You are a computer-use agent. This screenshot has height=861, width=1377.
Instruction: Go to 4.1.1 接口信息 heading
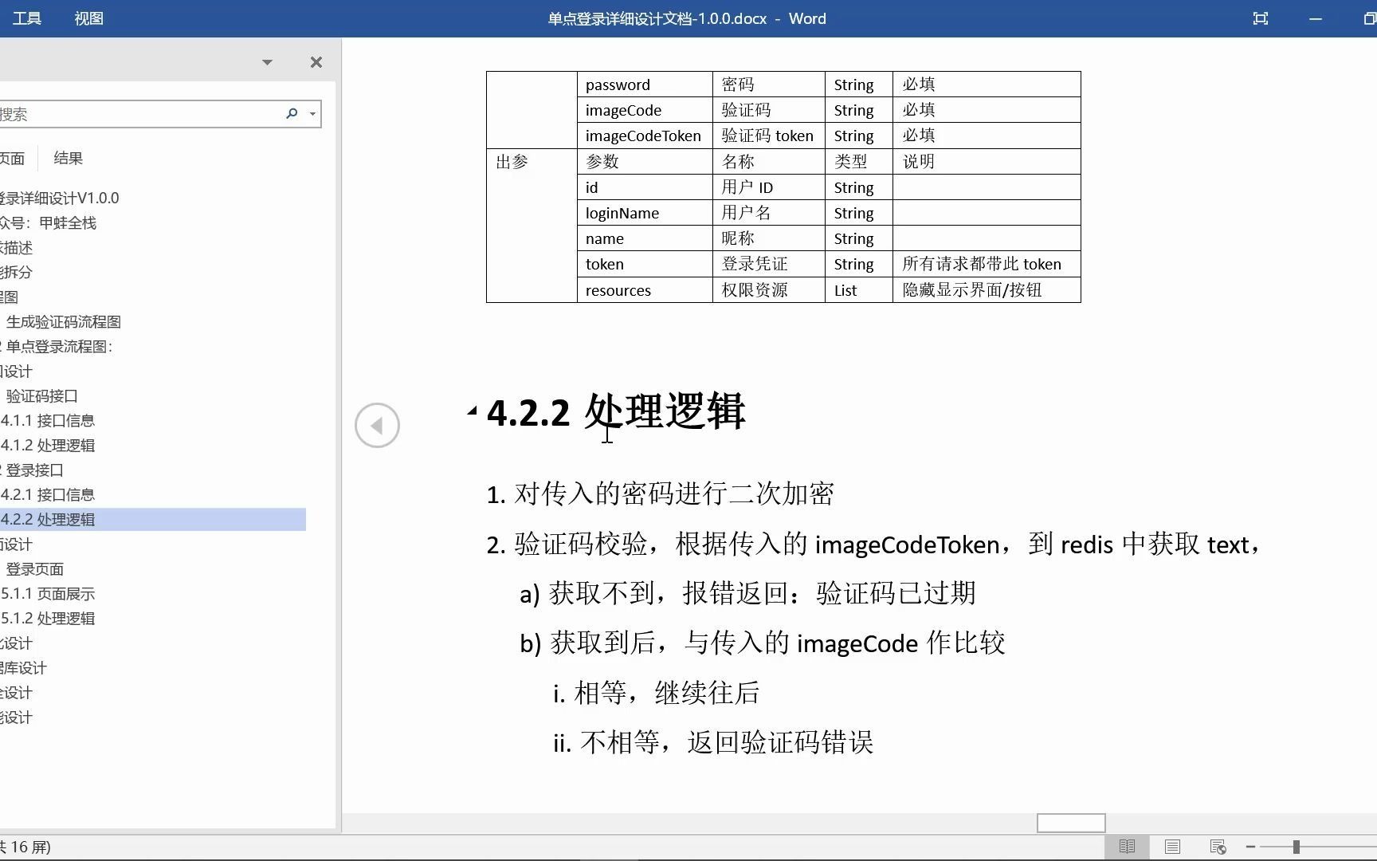pos(48,421)
